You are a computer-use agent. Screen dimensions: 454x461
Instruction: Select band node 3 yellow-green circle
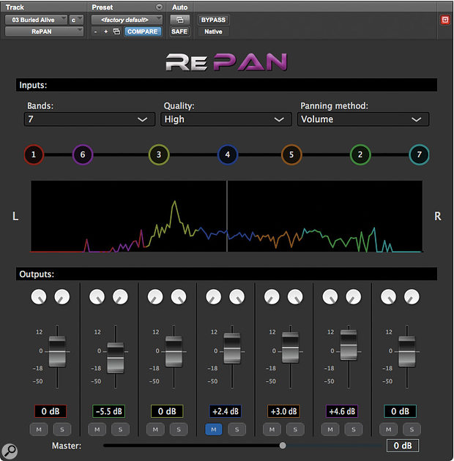click(x=159, y=154)
